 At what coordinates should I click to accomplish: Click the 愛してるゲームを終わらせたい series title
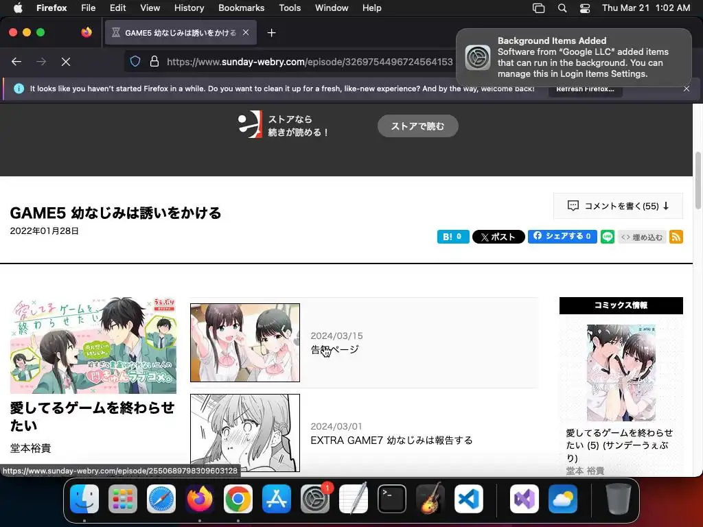tap(93, 416)
